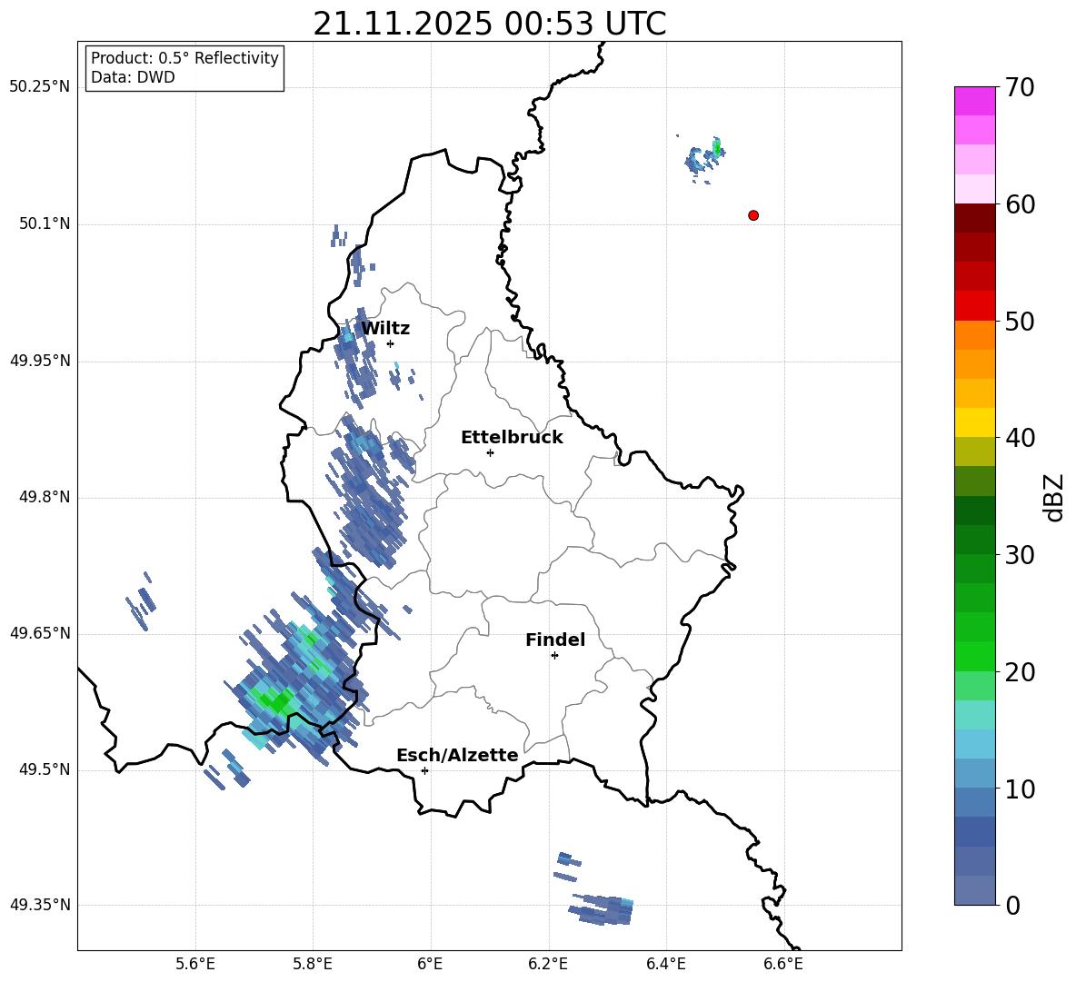Click the Wiltz city label
1076x982 pixels.
pos(385,329)
